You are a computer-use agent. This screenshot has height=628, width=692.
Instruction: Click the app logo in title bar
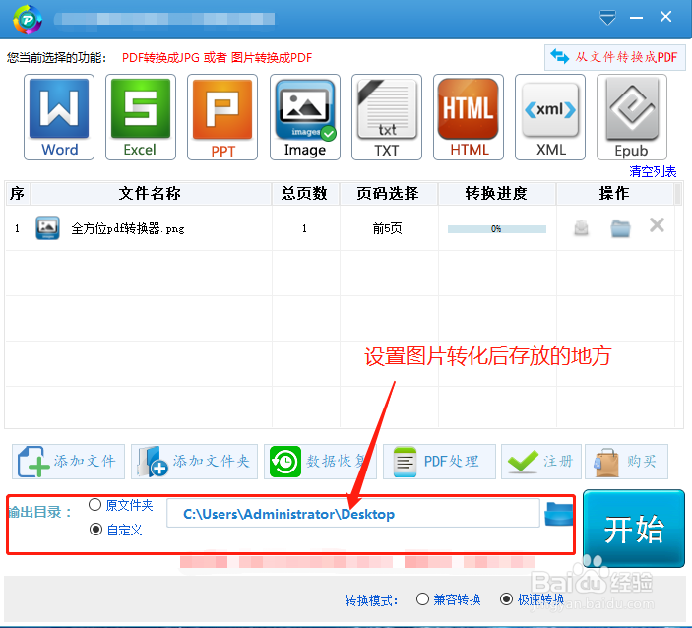tap(28, 20)
